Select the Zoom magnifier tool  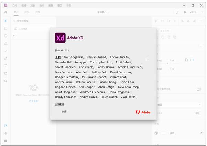click(6, 81)
